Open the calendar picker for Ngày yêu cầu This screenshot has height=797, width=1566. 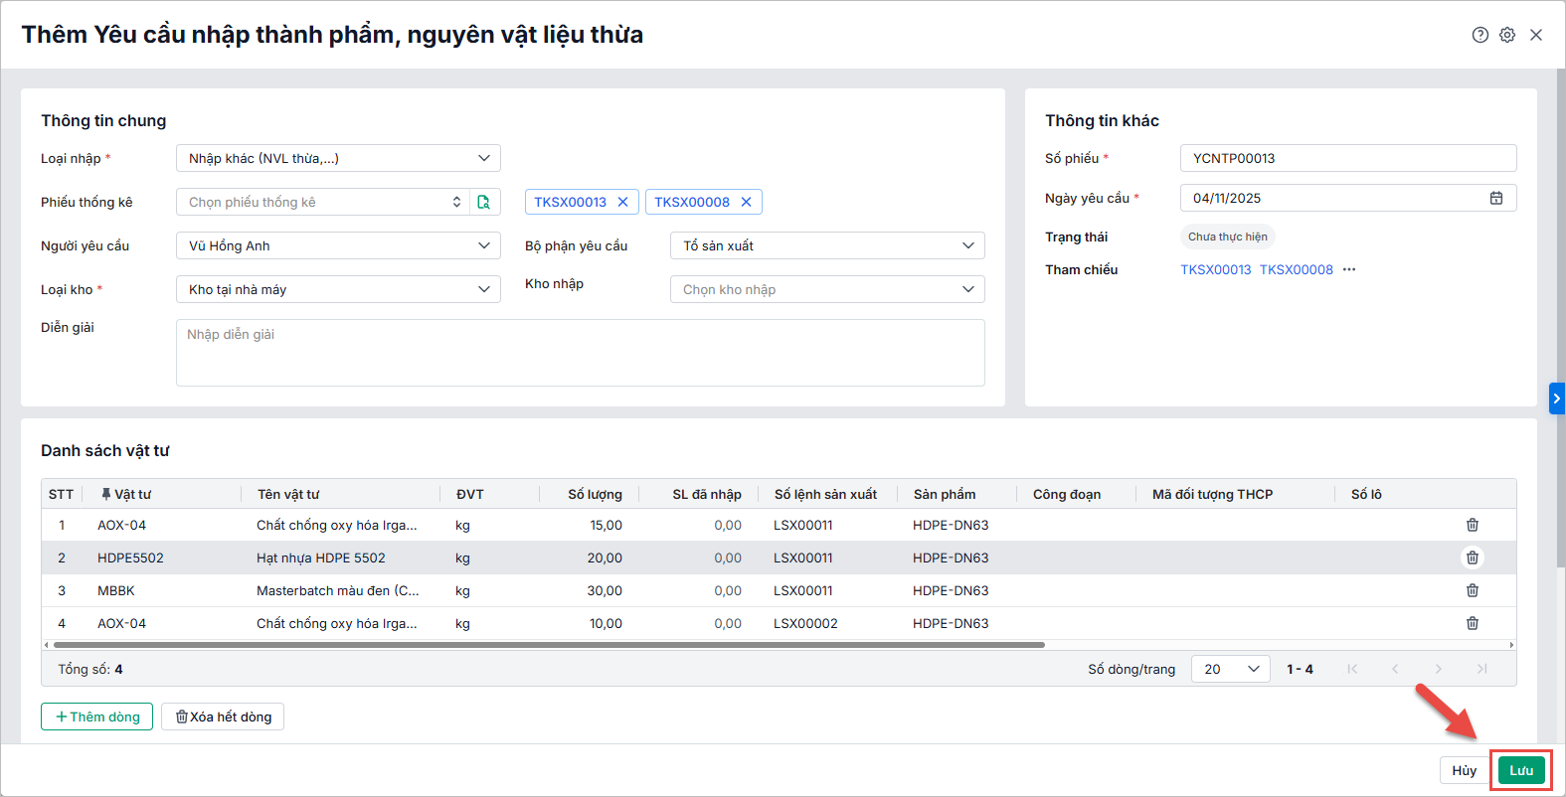click(x=1495, y=198)
